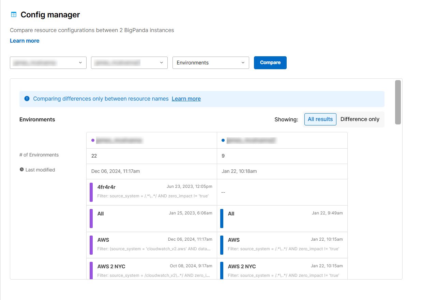This screenshot has height=300, width=422.
Task: Click the blue instance dot in right column header
Action: pos(224,140)
